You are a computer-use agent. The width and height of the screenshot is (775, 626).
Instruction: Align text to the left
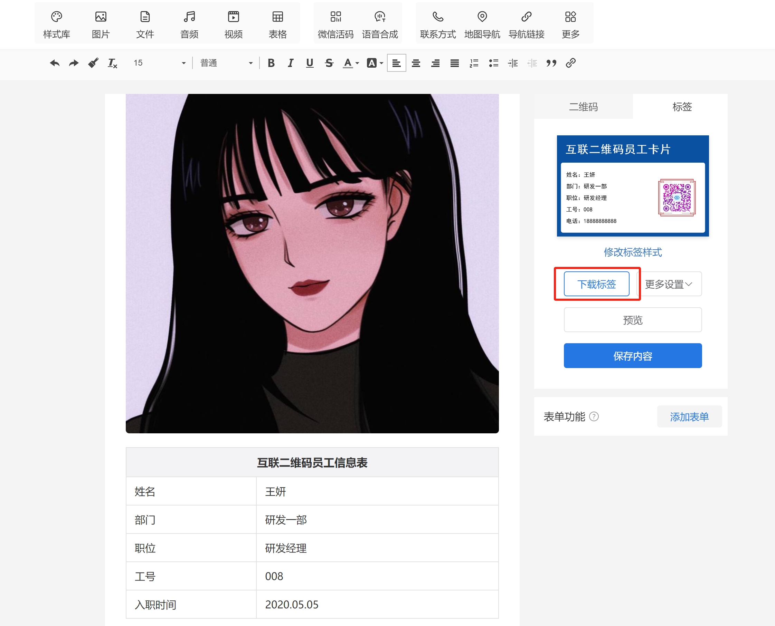click(x=397, y=63)
